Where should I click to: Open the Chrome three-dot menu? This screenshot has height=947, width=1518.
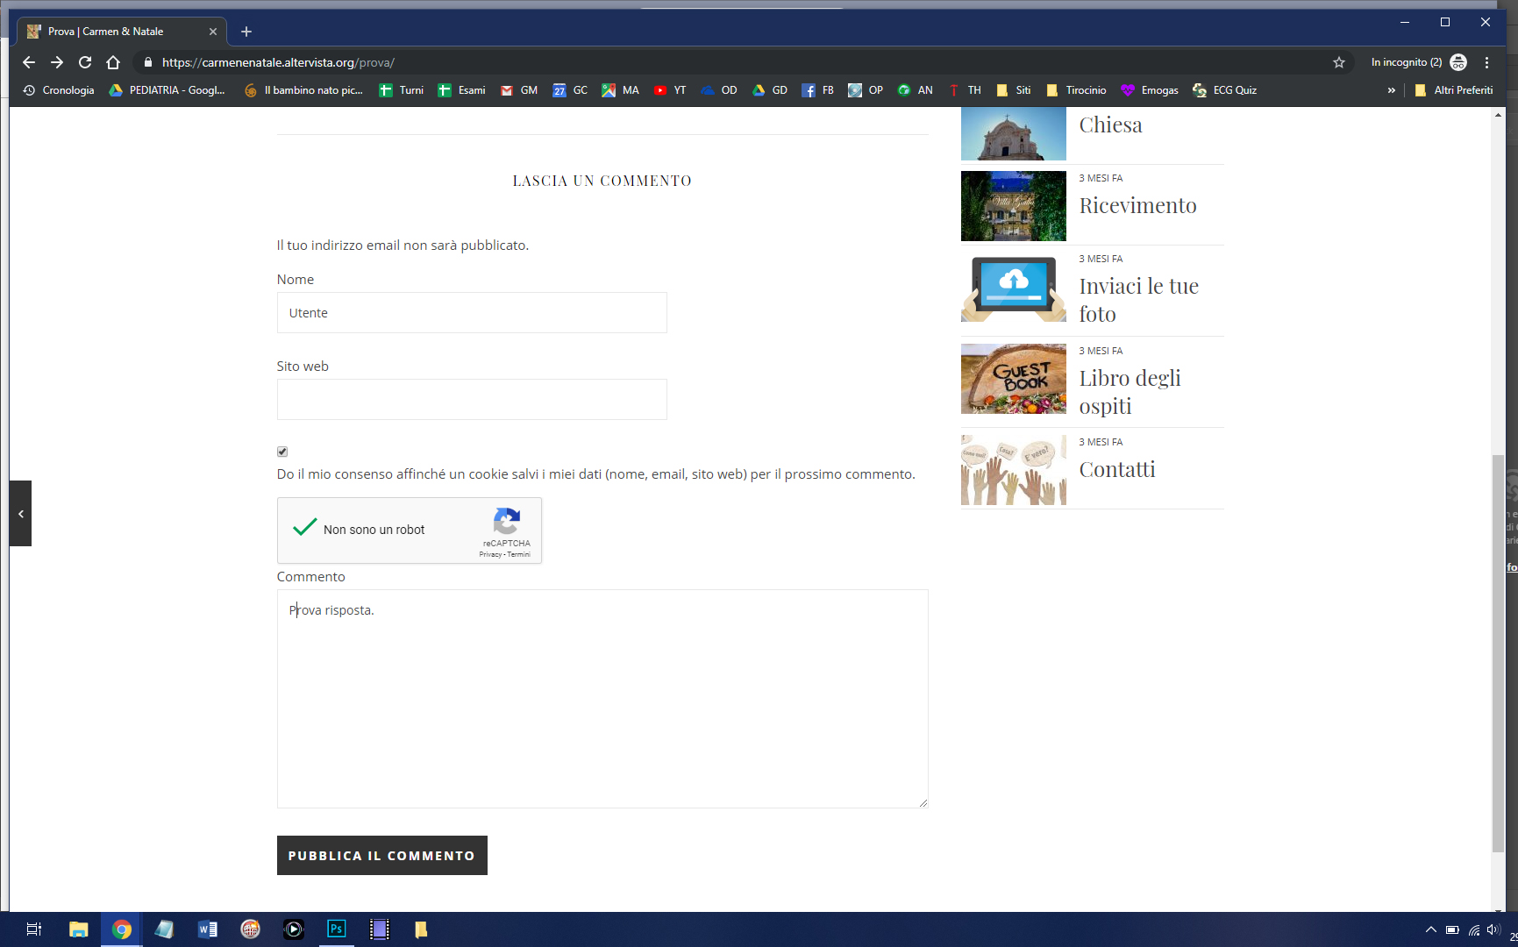(1486, 62)
